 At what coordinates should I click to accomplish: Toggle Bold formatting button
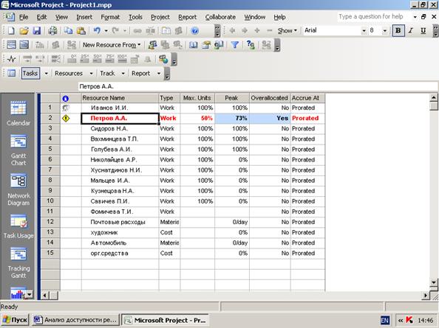click(x=398, y=30)
